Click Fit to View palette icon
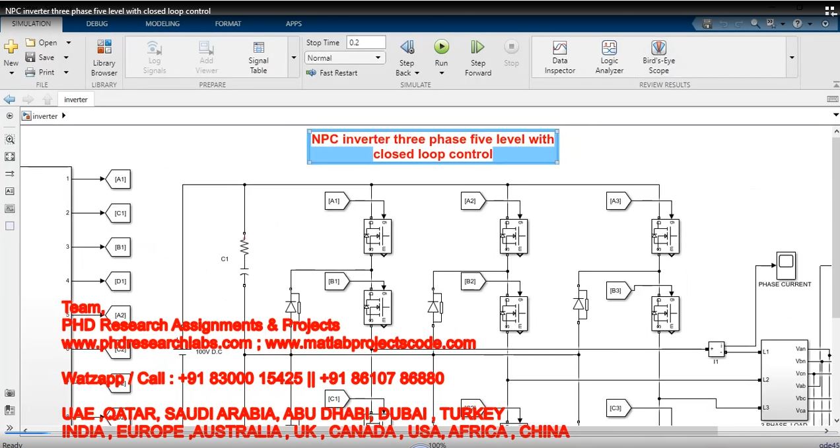 (10, 156)
